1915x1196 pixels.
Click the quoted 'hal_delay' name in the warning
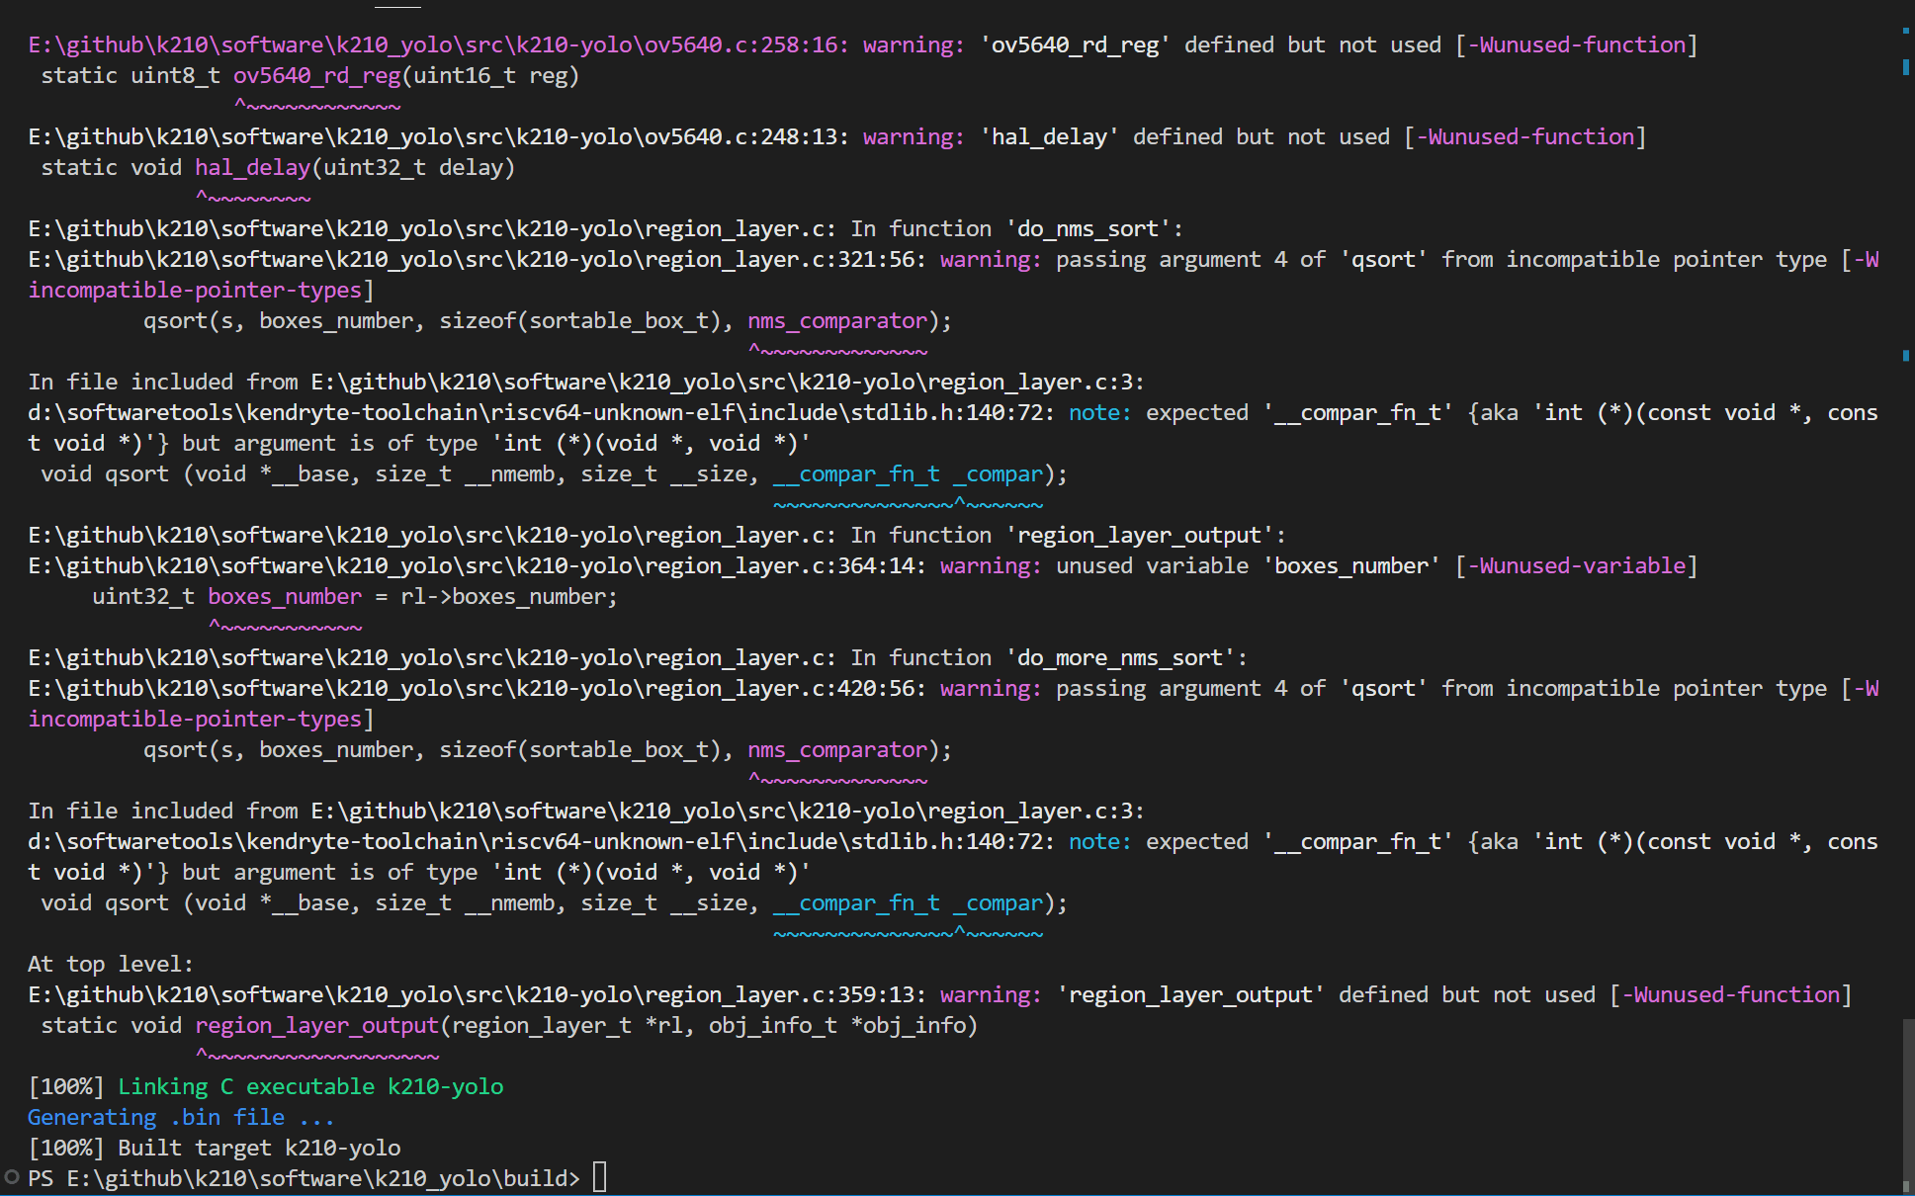pyautogui.click(x=1050, y=137)
